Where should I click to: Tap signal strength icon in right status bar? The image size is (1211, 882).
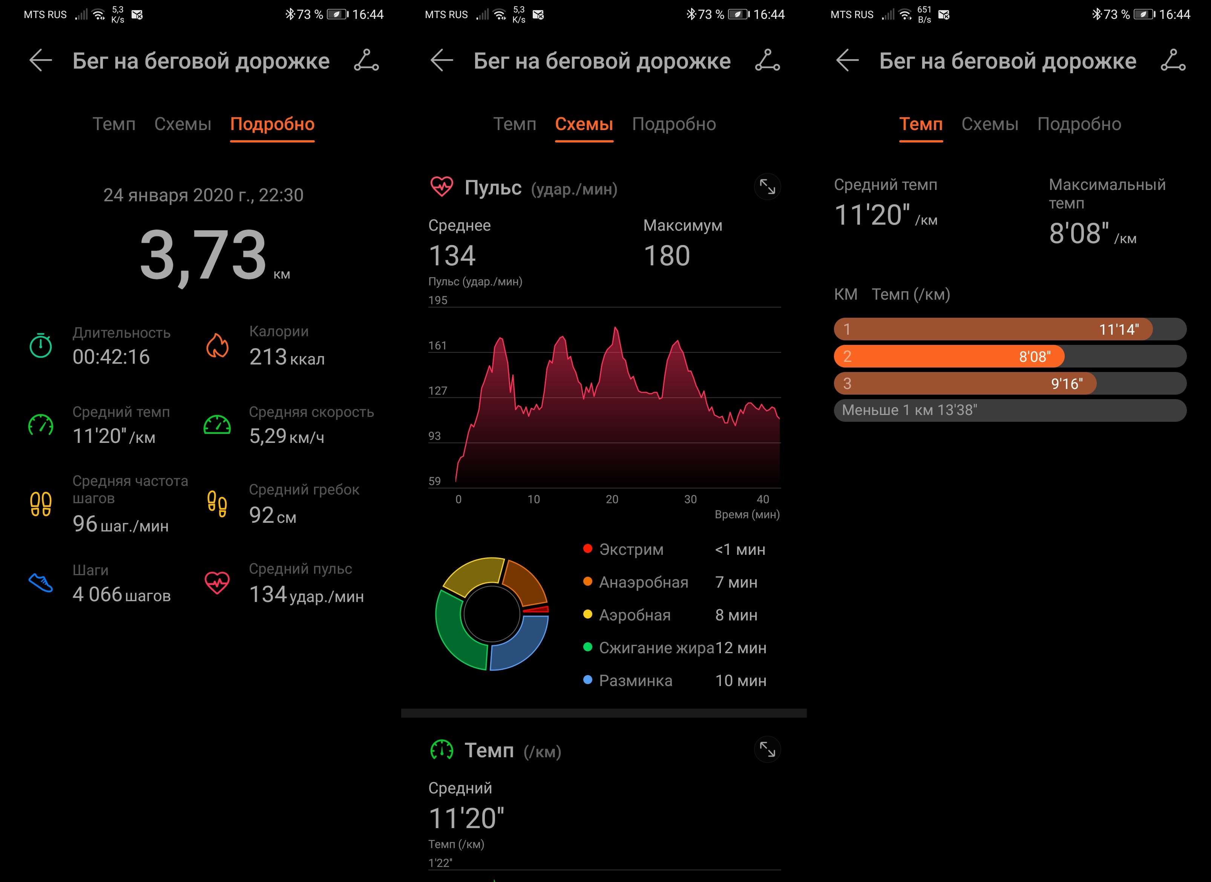coord(888,14)
